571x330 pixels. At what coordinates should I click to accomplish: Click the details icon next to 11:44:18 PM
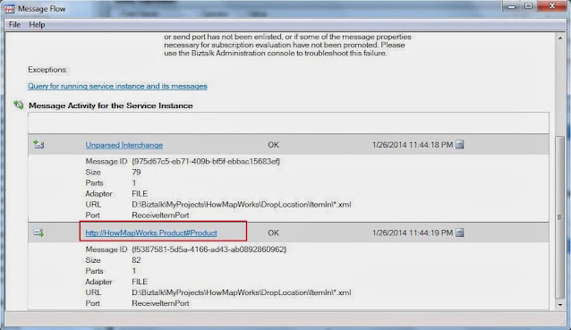click(460, 145)
